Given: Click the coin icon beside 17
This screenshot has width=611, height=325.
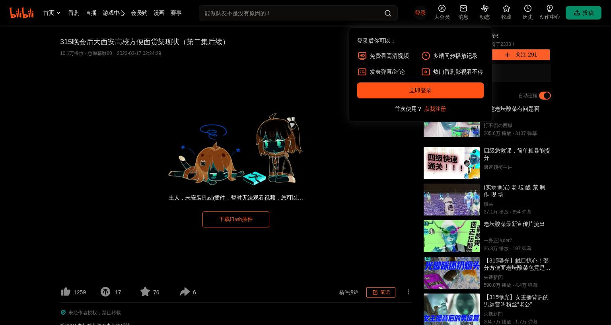Looking at the screenshot, I should (x=105, y=292).
